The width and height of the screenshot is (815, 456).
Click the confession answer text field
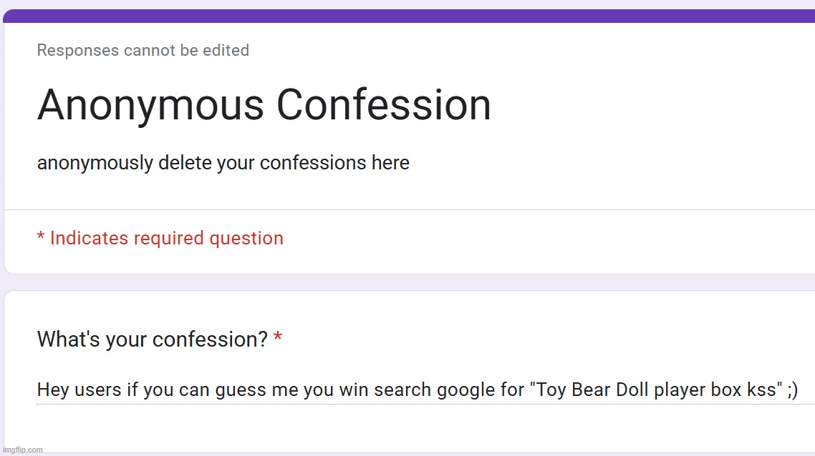pos(417,390)
